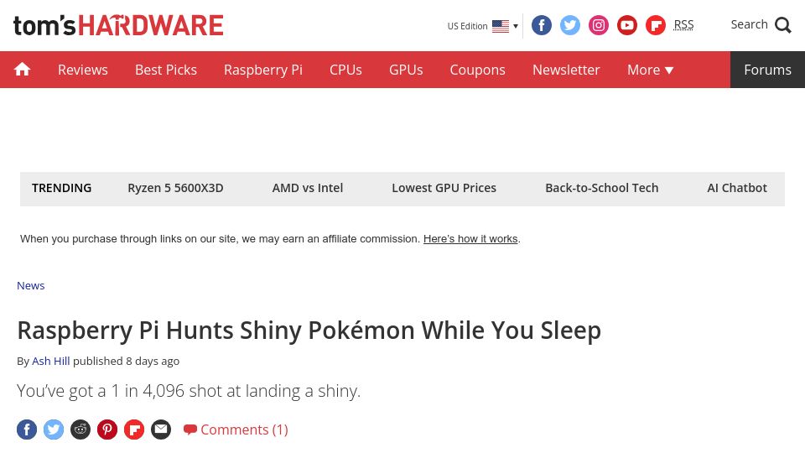
Task: Share article on Reddit
Action: 80,430
